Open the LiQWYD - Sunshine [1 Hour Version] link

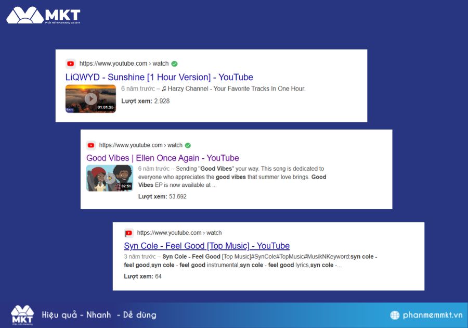pyautogui.click(x=159, y=77)
